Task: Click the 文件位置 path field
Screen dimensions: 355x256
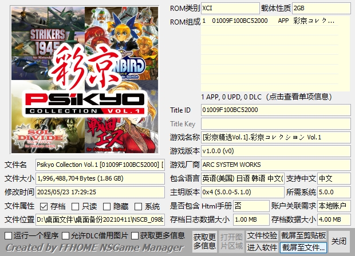Action: [x=100, y=219]
